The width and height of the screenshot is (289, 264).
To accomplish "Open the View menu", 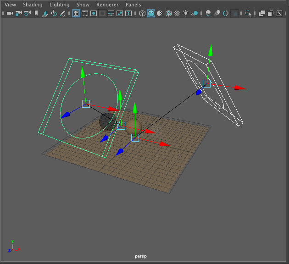I will click(x=10, y=5).
